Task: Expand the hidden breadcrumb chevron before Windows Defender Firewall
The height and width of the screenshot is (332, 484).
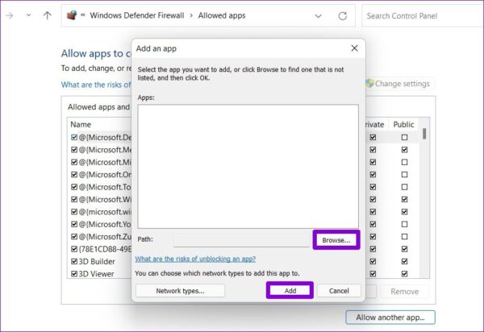Action: [x=83, y=15]
